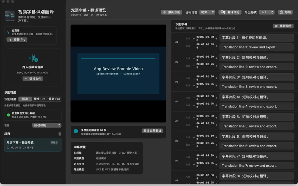Click the app waveform logo icon
The height and width of the screenshot is (186, 298).
coord(10,15)
